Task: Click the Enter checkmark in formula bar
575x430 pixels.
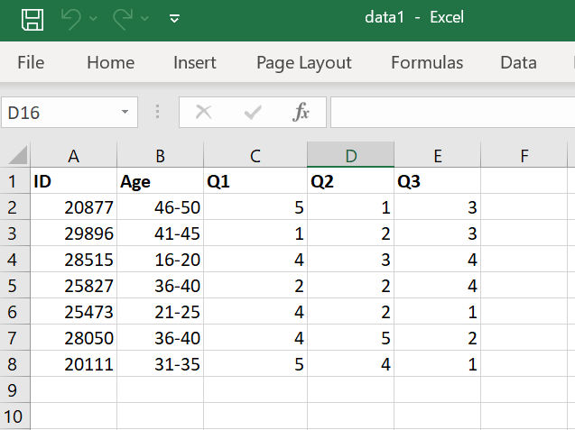Action: click(x=253, y=112)
